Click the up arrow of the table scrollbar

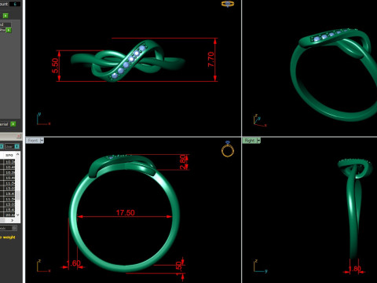[x=17, y=155]
